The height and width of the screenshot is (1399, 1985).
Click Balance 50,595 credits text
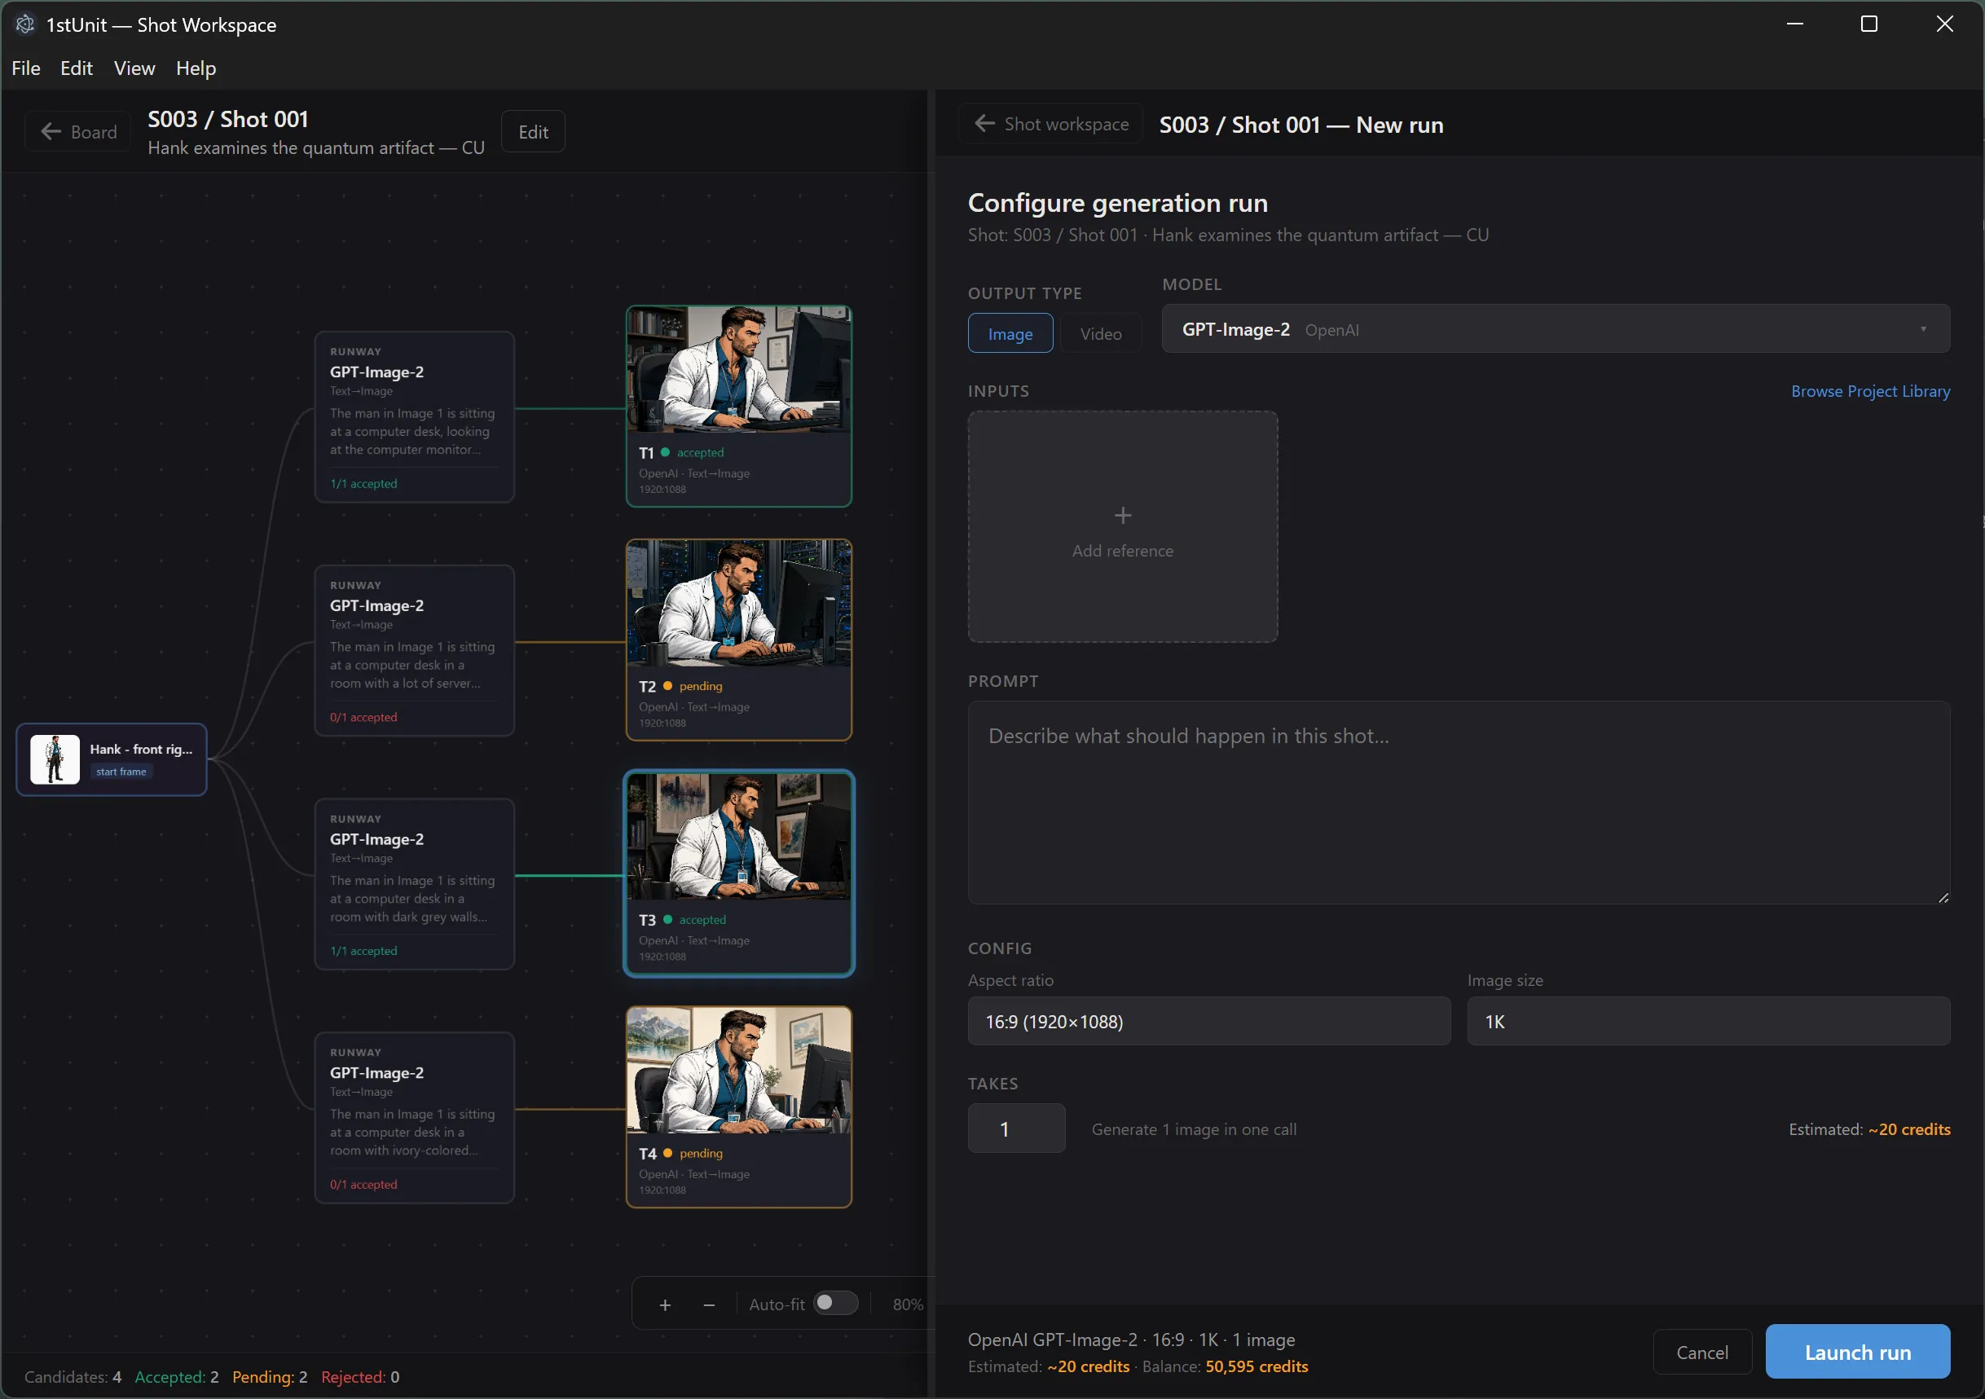(1225, 1366)
